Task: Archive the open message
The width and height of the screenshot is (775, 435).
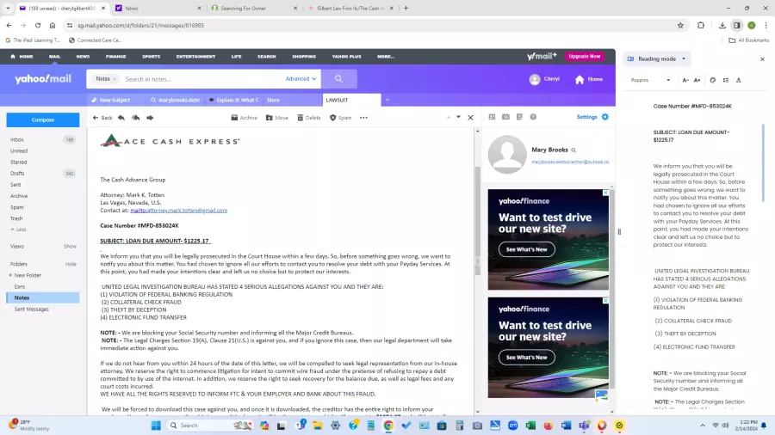Action: 245,118
